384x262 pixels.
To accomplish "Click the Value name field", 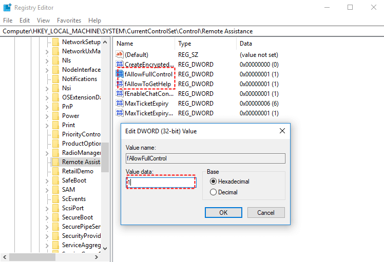I will (x=205, y=158).
